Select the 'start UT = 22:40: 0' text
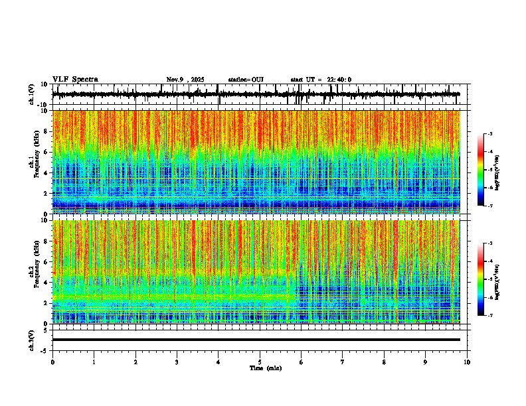The height and width of the screenshot is (406, 526). point(321,80)
